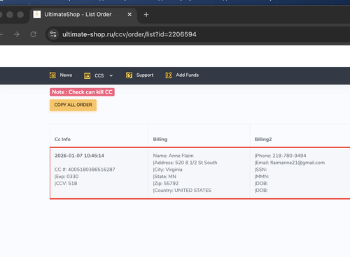This screenshot has width=350, height=257.
Task: Open the site information icon in address bar
Action: (53, 34)
